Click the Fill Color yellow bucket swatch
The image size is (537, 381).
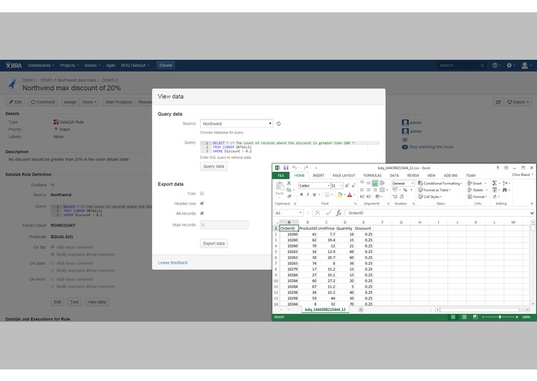coord(339,195)
